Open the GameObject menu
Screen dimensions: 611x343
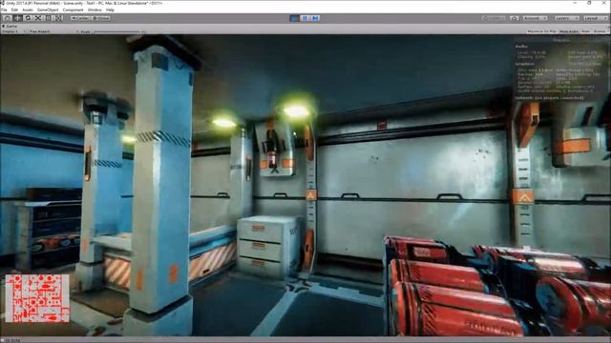point(48,10)
